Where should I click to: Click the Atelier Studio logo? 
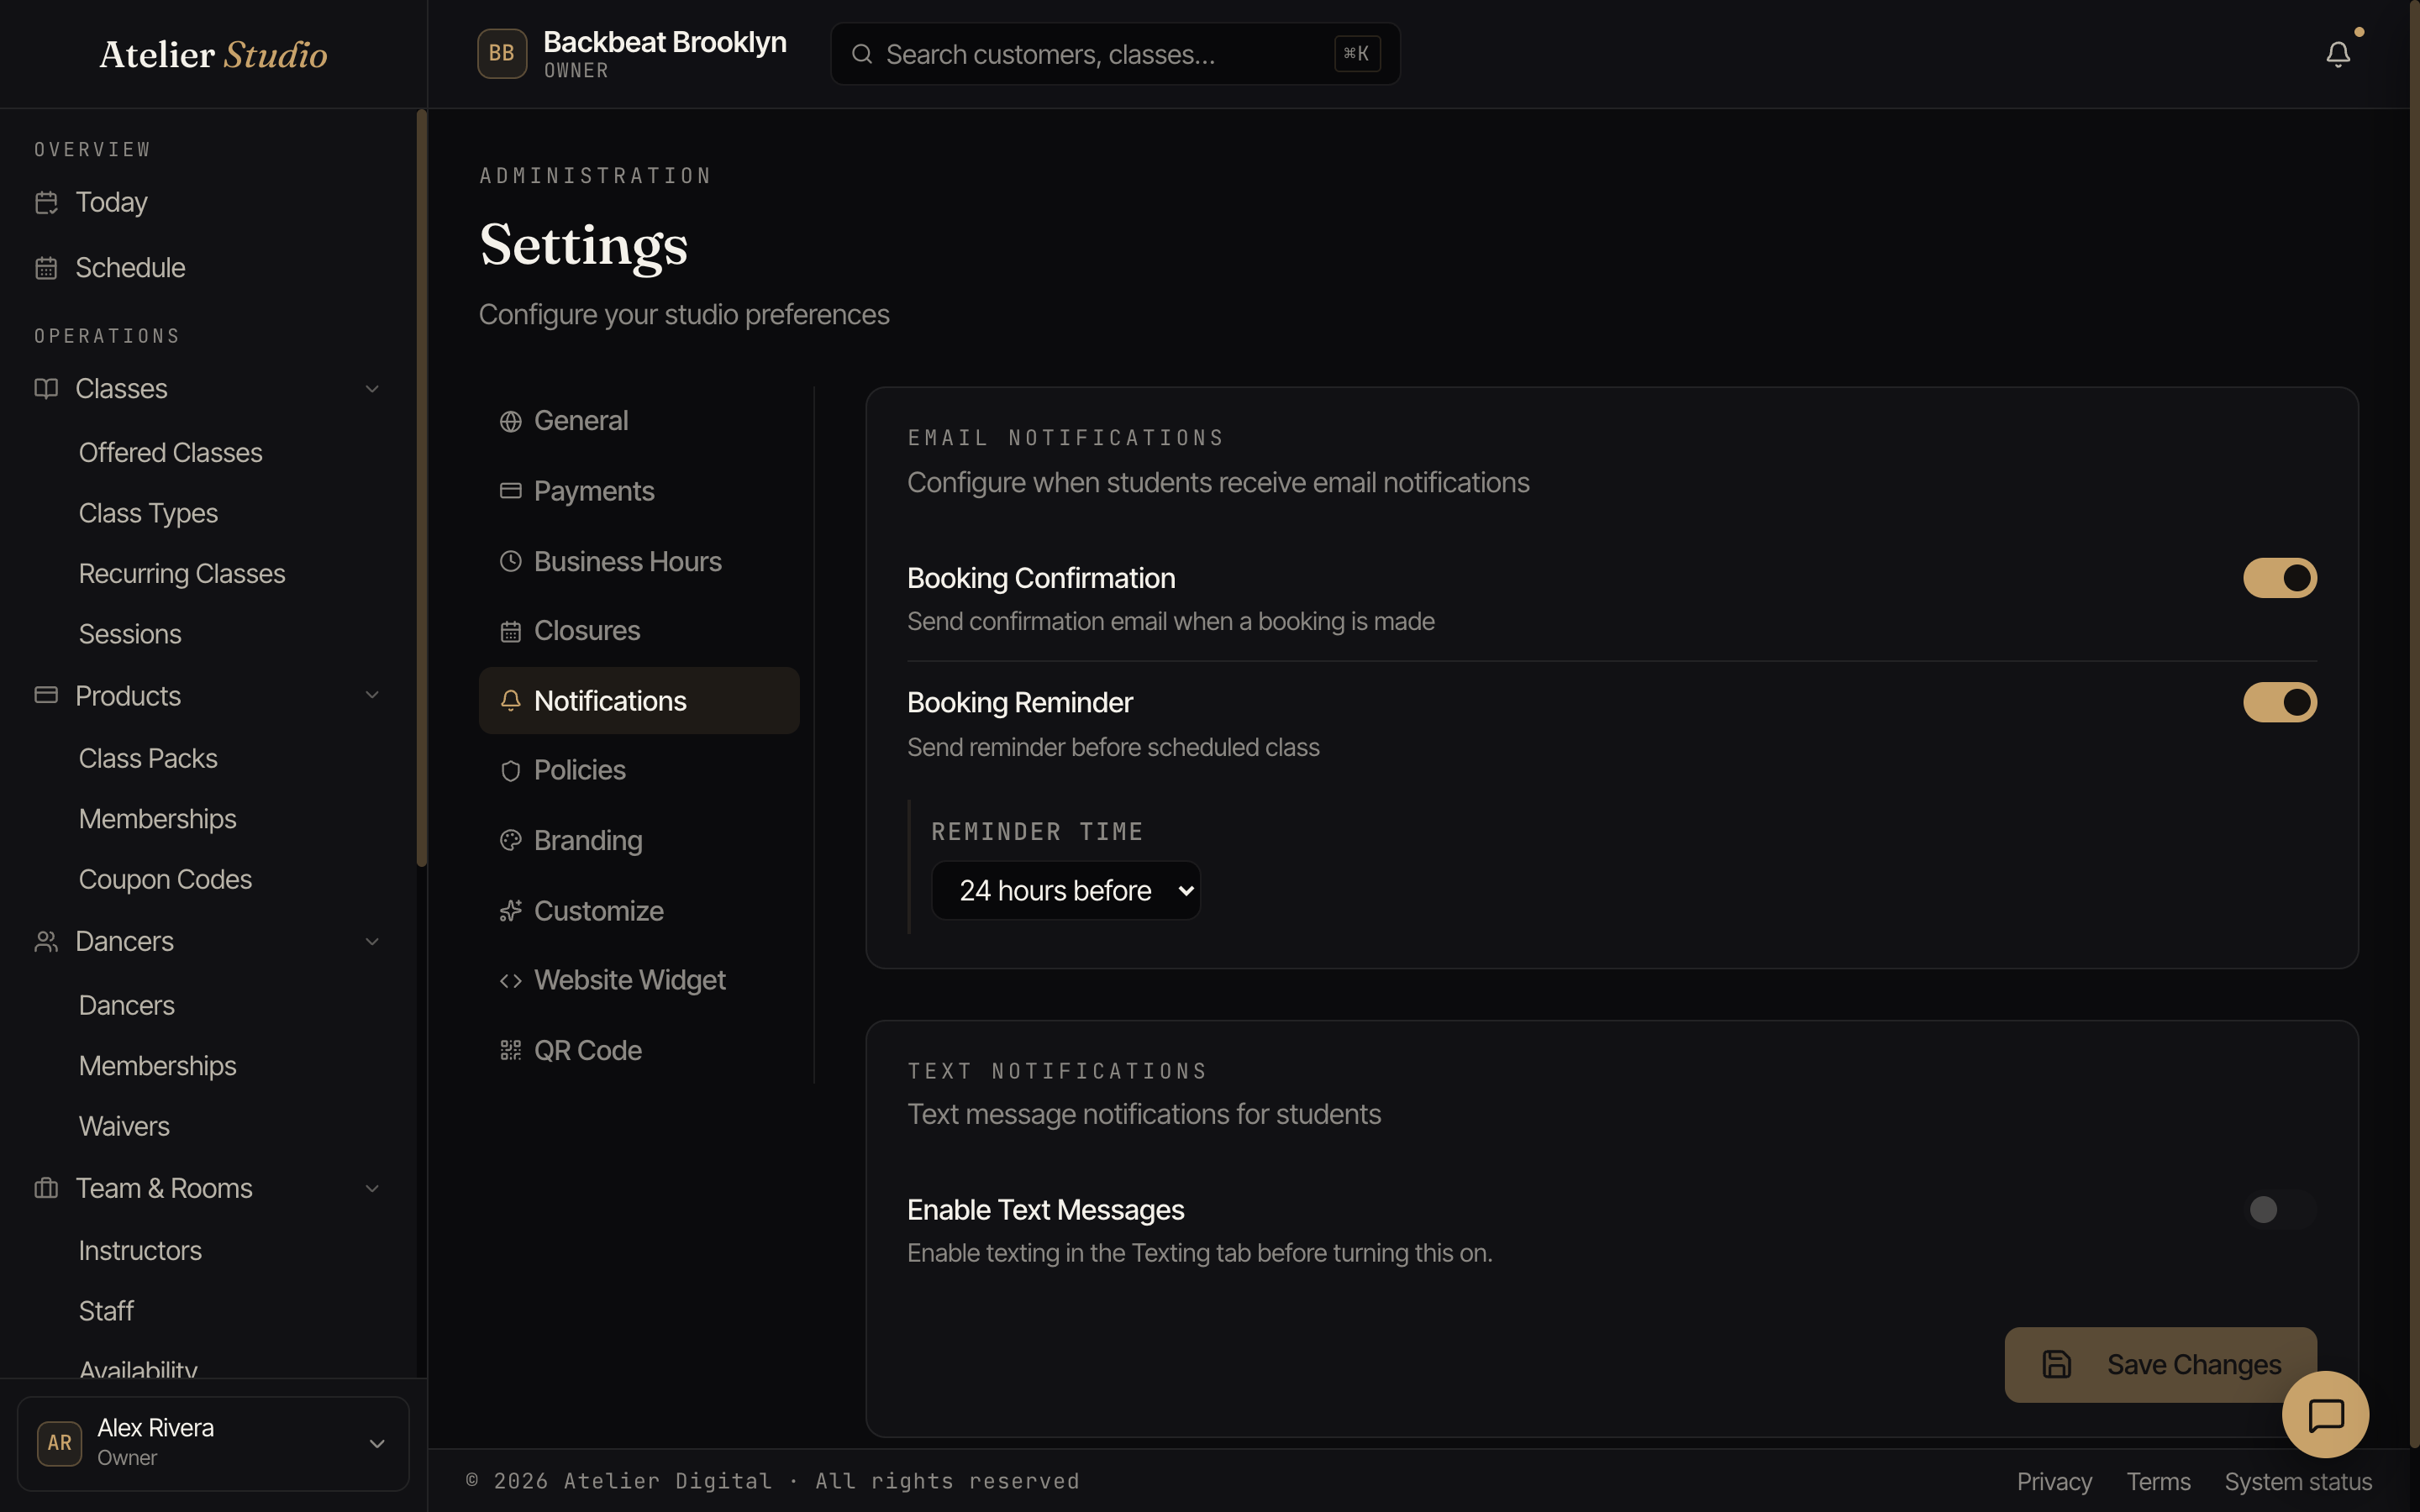click(213, 54)
